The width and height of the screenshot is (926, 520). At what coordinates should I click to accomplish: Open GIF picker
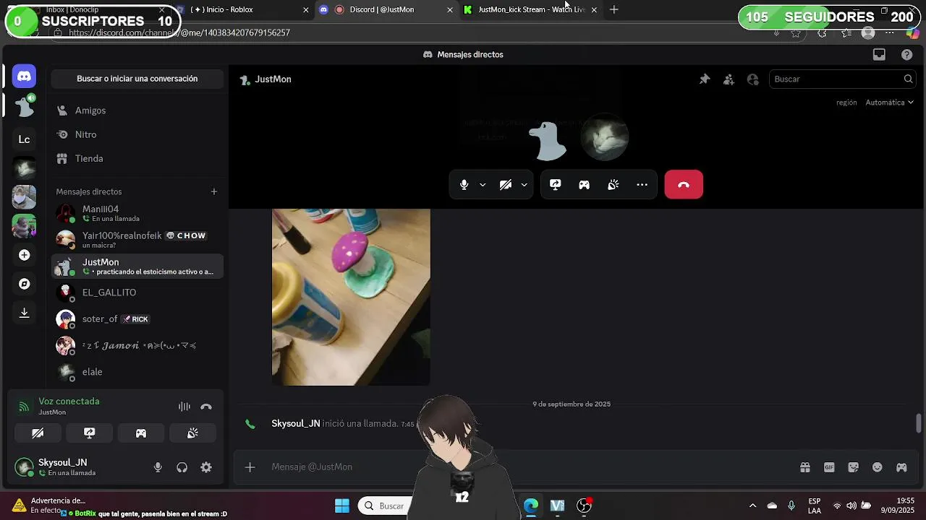click(829, 467)
